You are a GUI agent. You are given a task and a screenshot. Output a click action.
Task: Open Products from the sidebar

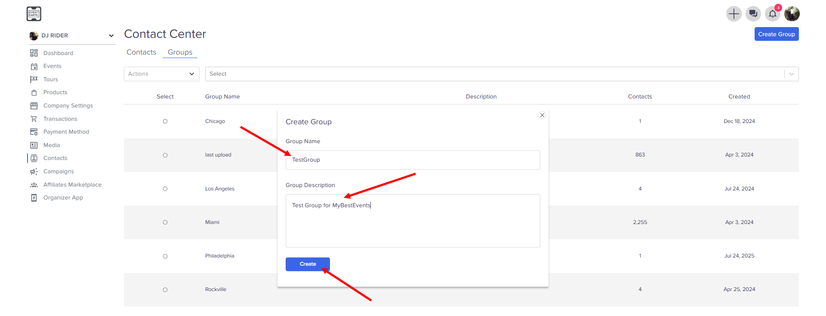(x=55, y=92)
